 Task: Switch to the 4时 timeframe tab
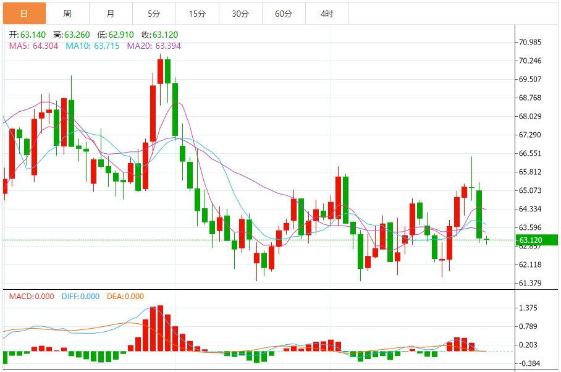pyautogui.click(x=327, y=13)
